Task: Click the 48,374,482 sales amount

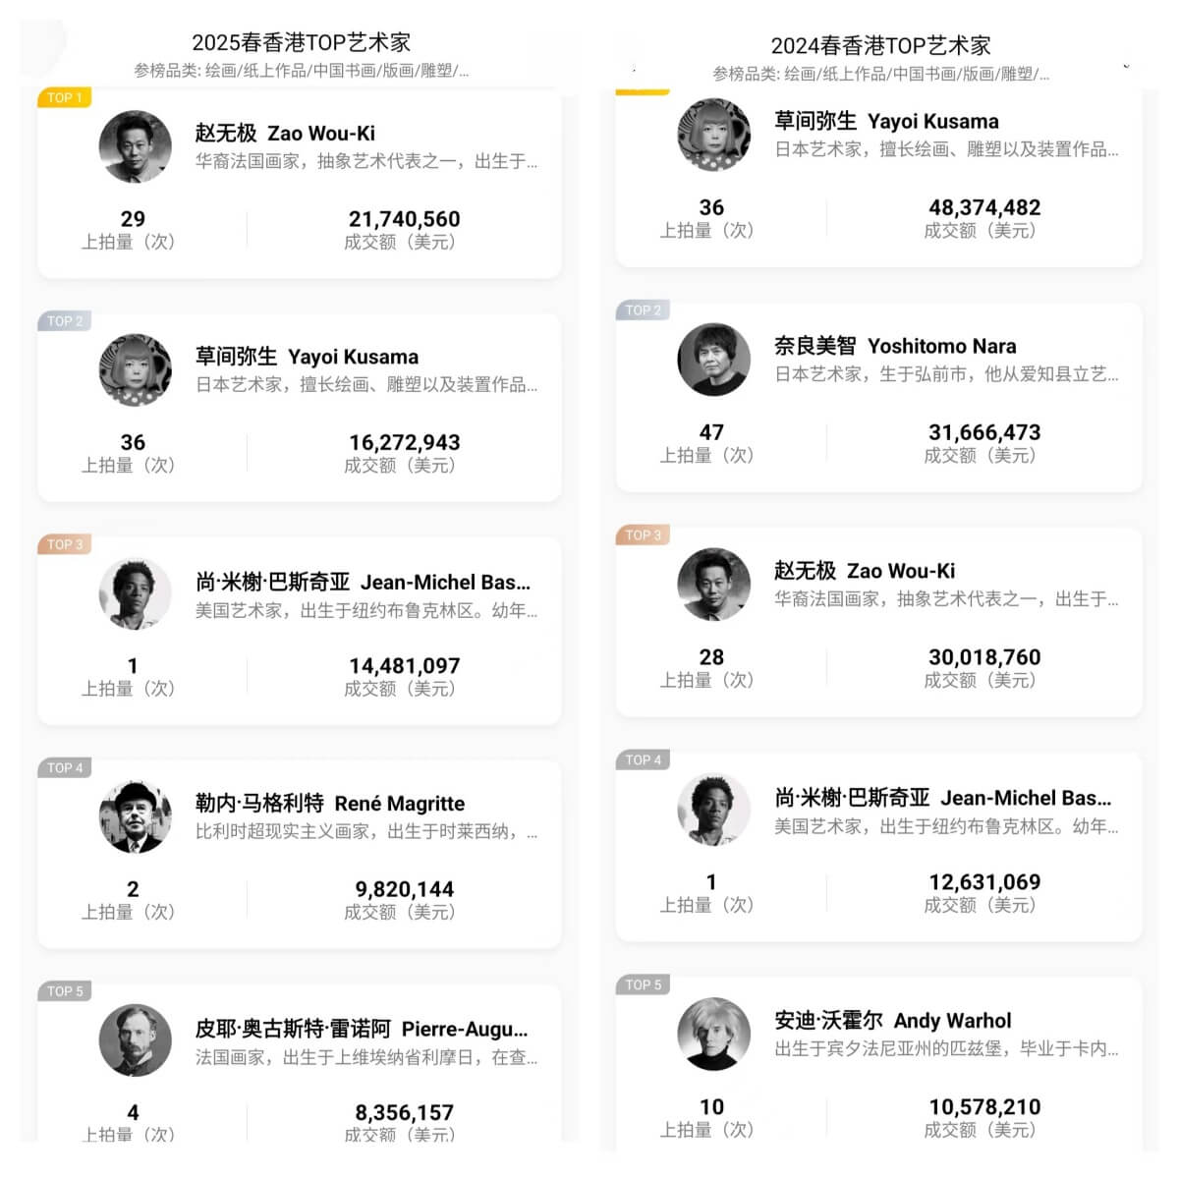Action: pos(984,207)
